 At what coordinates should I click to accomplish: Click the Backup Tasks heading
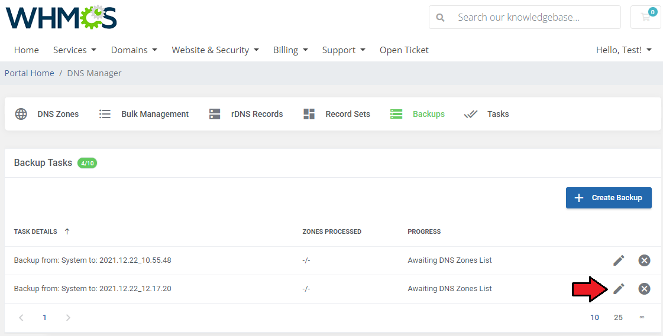(43, 163)
